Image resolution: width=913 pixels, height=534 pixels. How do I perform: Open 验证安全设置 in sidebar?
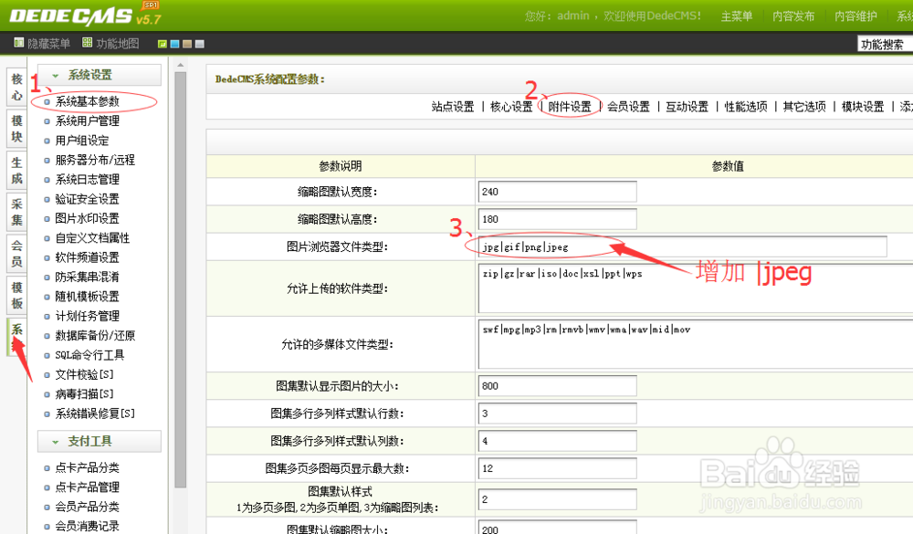pyautogui.click(x=88, y=199)
